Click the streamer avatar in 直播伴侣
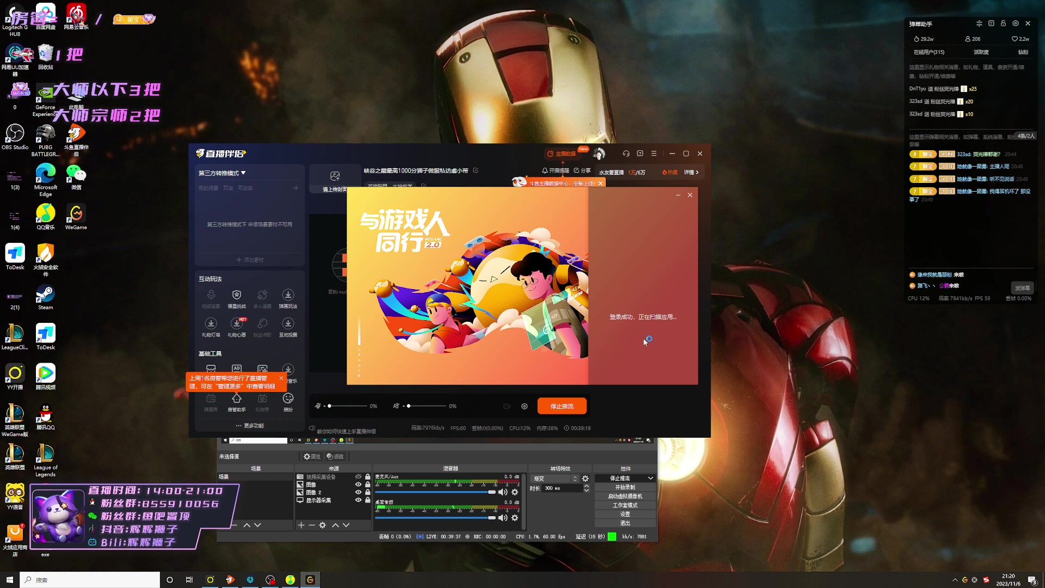1045x588 pixels. pyautogui.click(x=599, y=154)
